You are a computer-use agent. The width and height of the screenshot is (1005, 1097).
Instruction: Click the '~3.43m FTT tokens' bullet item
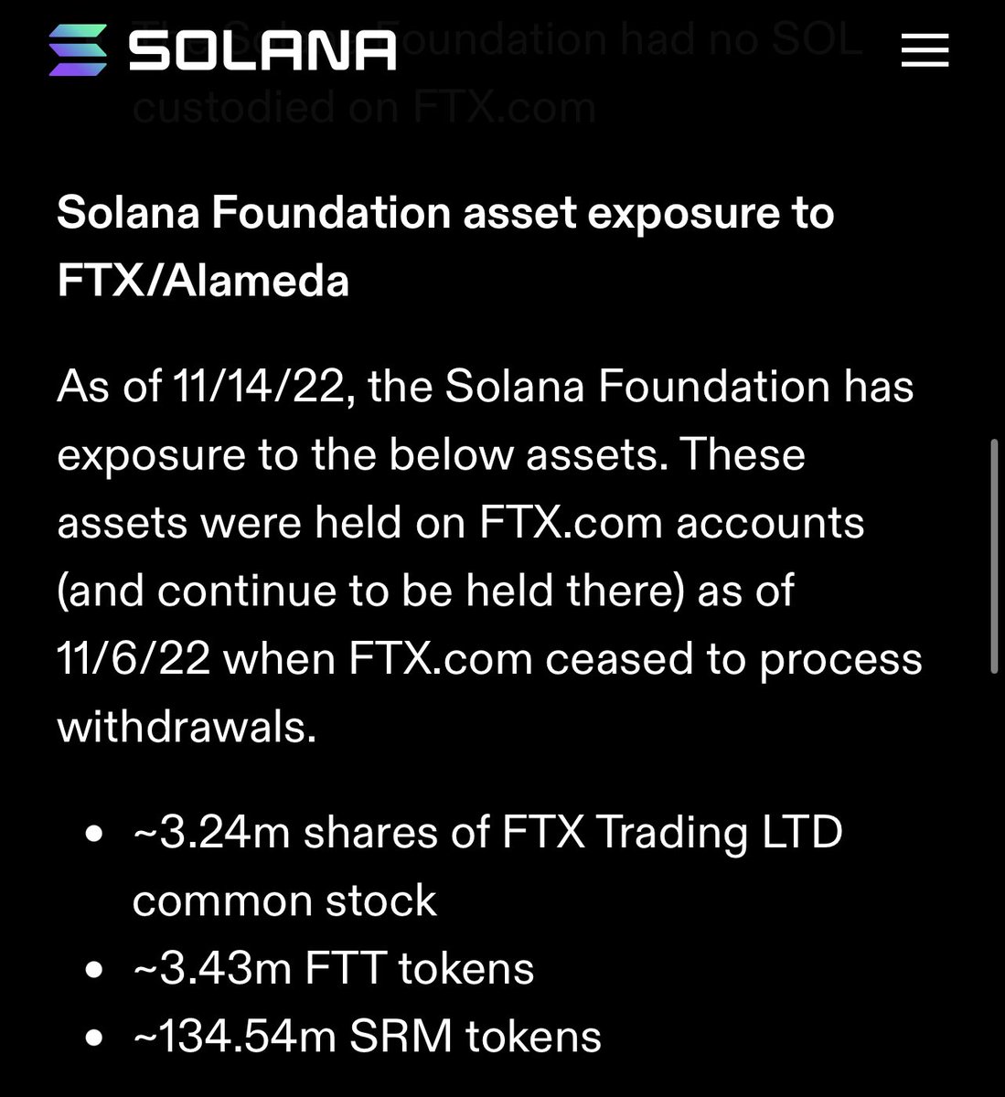coord(333,968)
